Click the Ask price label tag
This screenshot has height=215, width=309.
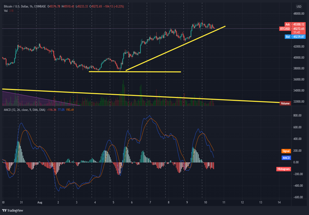coord(288,24)
